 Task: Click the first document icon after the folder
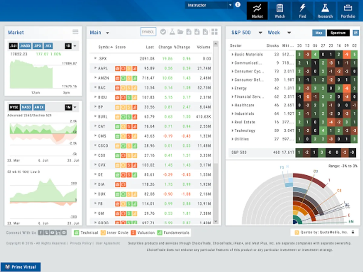tap(189, 32)
